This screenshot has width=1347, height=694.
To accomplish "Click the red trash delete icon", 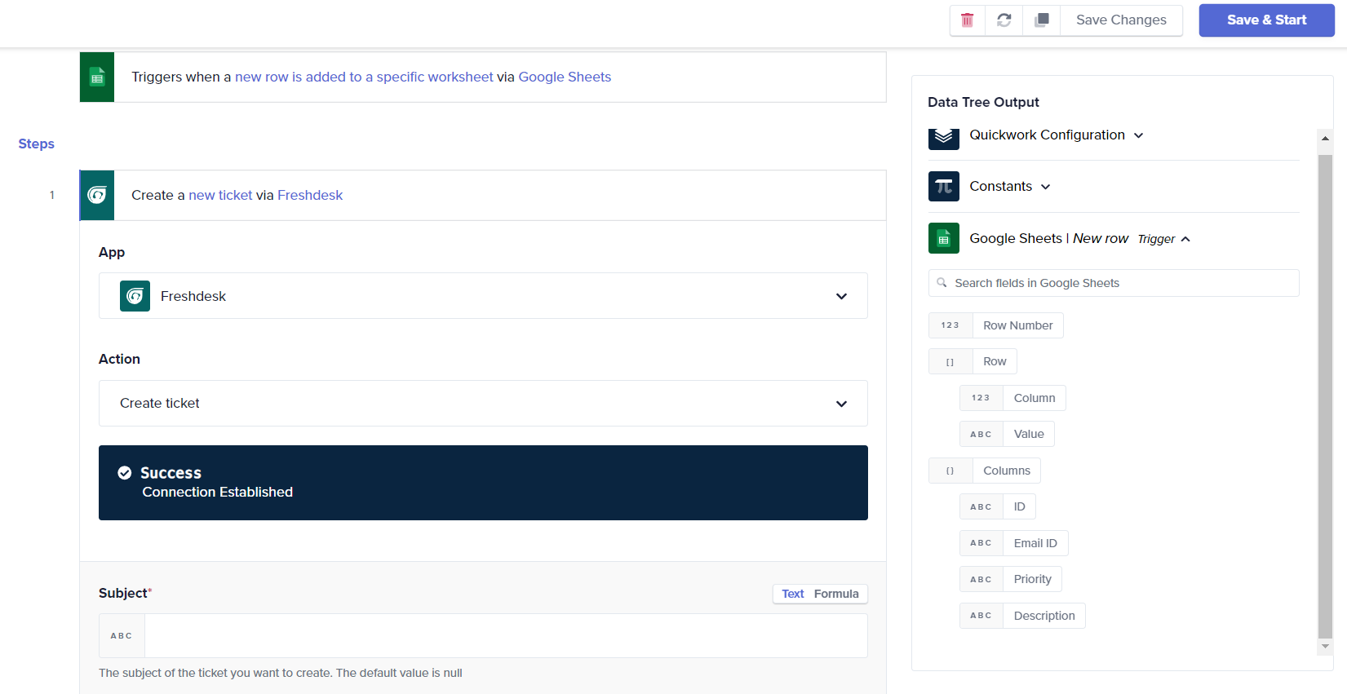I will pos(967,20).
